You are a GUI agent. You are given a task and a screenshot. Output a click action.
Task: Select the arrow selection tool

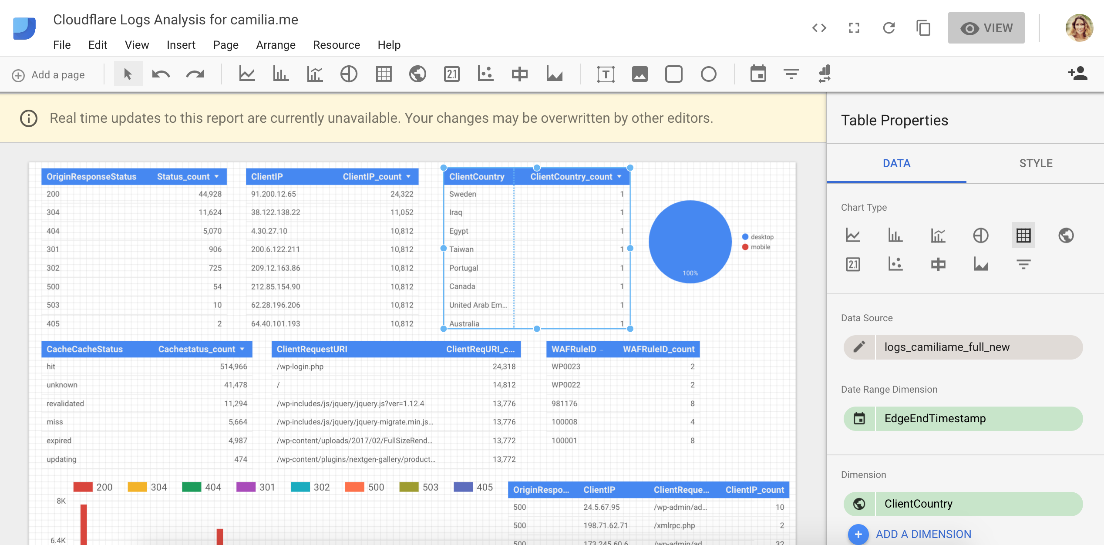pos(128,74)
